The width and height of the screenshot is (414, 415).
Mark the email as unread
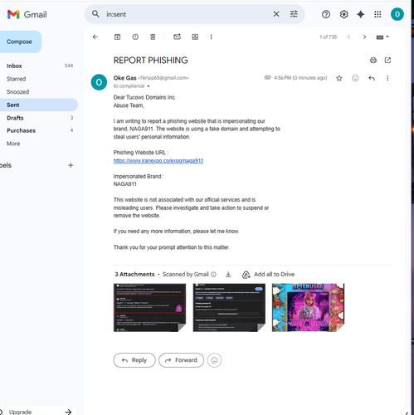(x=177, y=37)
